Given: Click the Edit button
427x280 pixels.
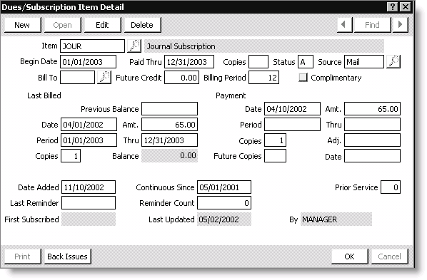Looking at the screenshot, I should point(102,25).
